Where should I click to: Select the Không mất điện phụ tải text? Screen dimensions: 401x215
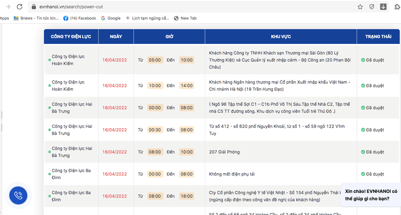232,174
